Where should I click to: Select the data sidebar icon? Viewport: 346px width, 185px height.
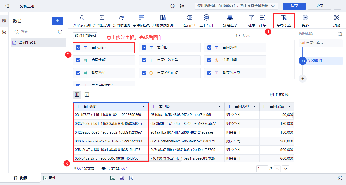tap(4, 21)
